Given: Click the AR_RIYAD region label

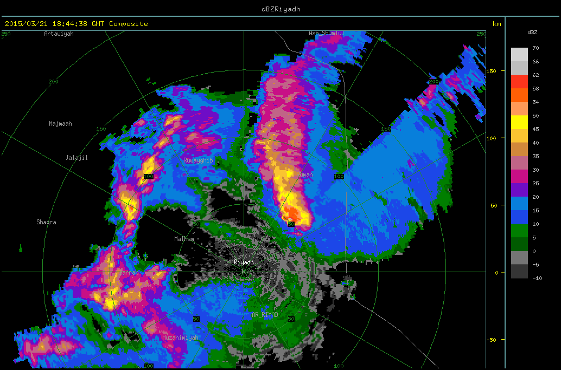Looking at the screenshot, I should pyautogui.click(x=265, y=315).
